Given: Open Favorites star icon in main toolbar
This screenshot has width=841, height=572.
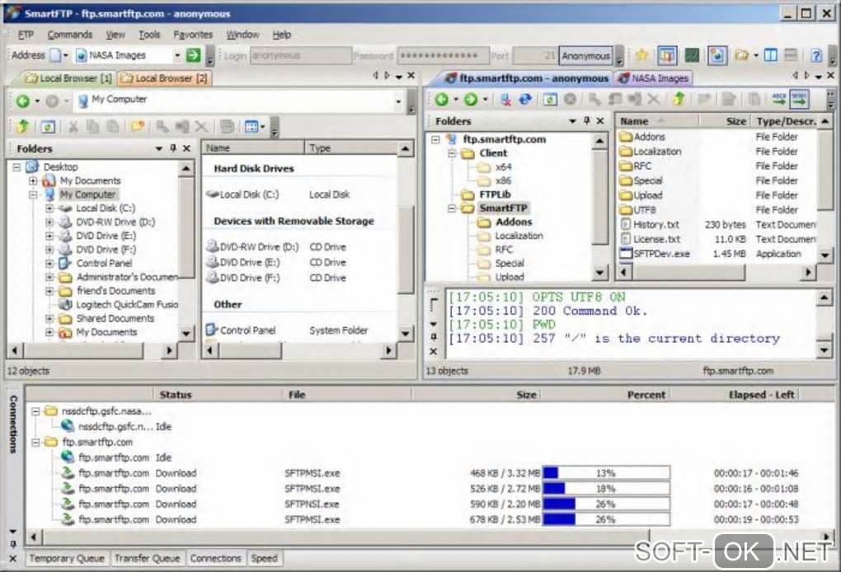Looking at the screenshot, I should coord(641,54).
